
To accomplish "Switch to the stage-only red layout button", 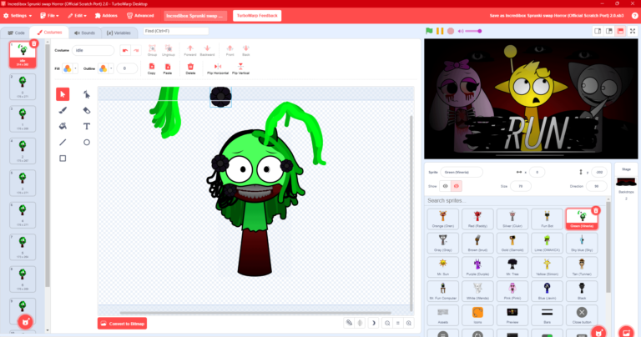I will pyautogui.click(x=620, y=31).
